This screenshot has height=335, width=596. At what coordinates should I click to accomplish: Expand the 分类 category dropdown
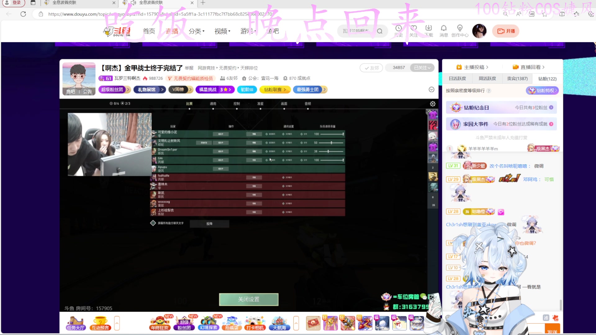tap(196, 31)
